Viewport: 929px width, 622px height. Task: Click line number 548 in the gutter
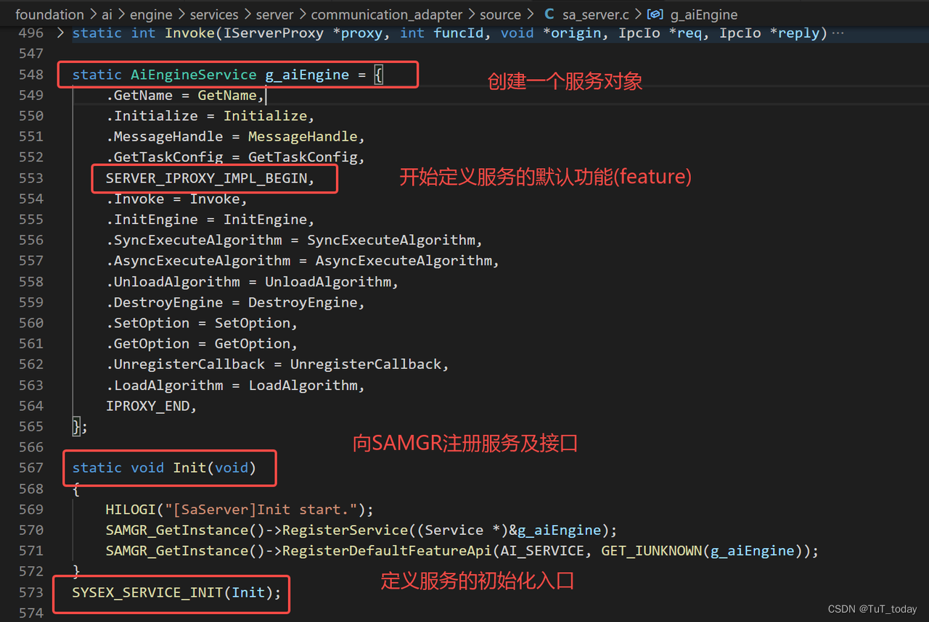click(31, 74)
